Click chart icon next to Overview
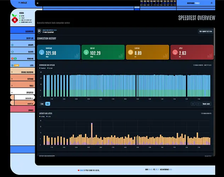 pyautogui.click(x=32, y=98)
